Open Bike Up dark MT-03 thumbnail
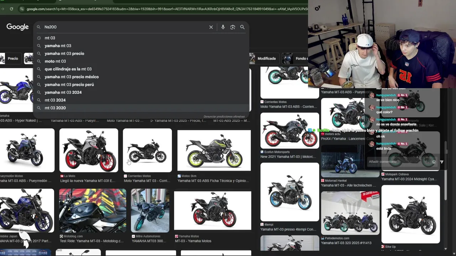This screenshot has width=456, height=256. pos(411,214)
